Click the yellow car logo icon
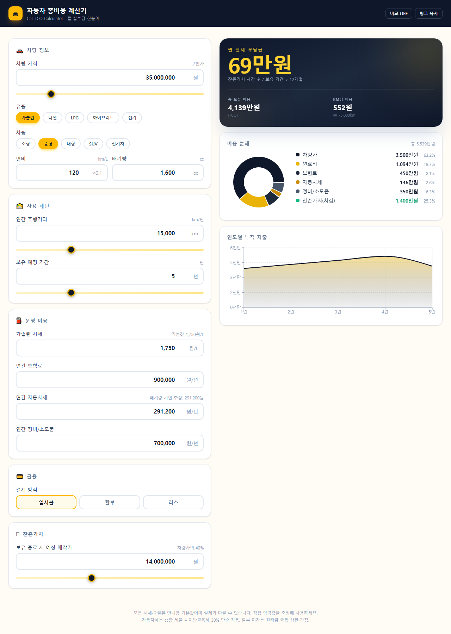Viewport: 451px width, 634px height. tap(16, 13)
